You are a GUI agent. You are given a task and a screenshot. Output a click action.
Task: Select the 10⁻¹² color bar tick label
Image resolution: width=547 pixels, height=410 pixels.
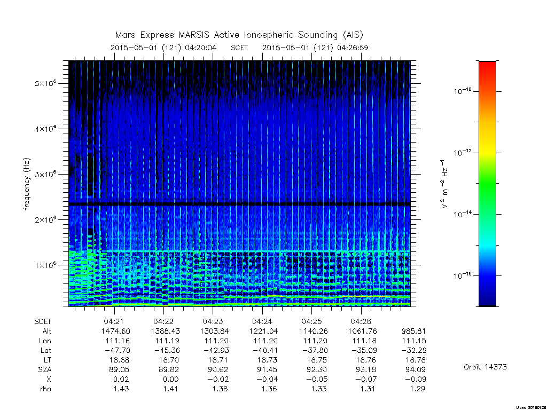tap(462, 153)
